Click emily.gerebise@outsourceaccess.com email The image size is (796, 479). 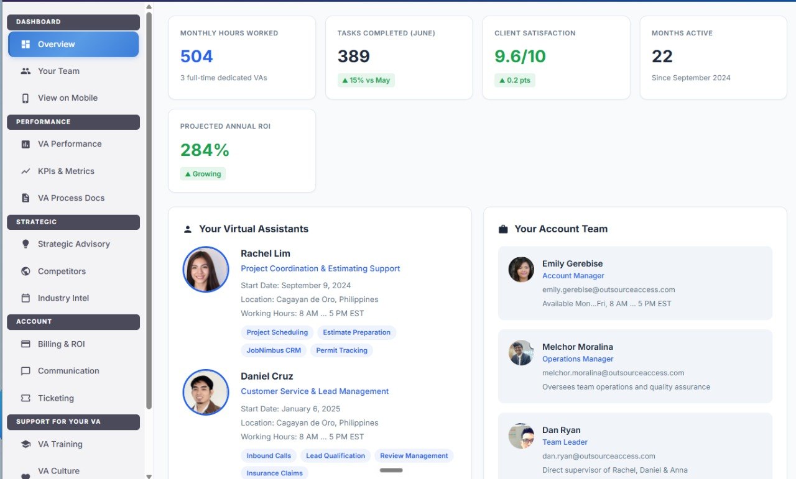[x=609, y=290]
